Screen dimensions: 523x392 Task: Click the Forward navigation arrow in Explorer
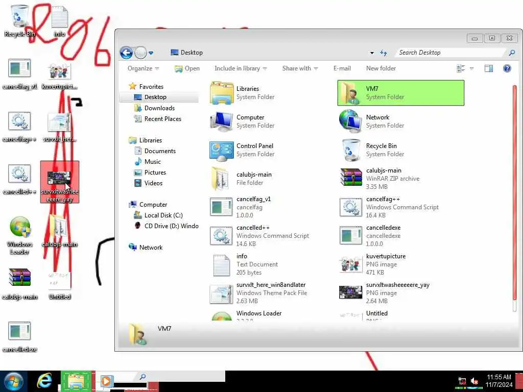click(x=141, y=53)
